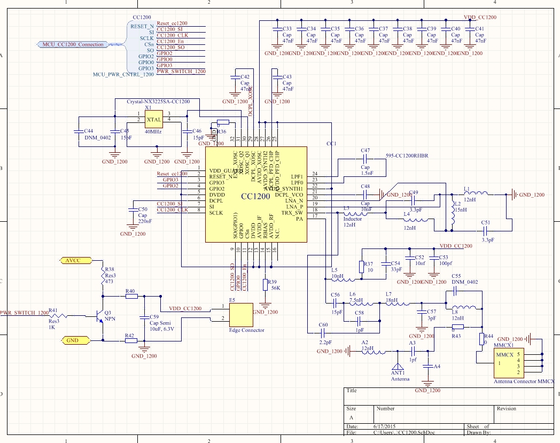The image size is (560, 443).
Task: Select vertical inductor L2 15nH
Action: point(452,213)
